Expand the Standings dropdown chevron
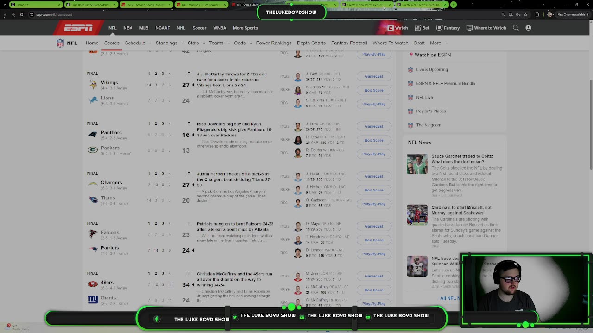 pyautogui.click(x=181, y=43)
